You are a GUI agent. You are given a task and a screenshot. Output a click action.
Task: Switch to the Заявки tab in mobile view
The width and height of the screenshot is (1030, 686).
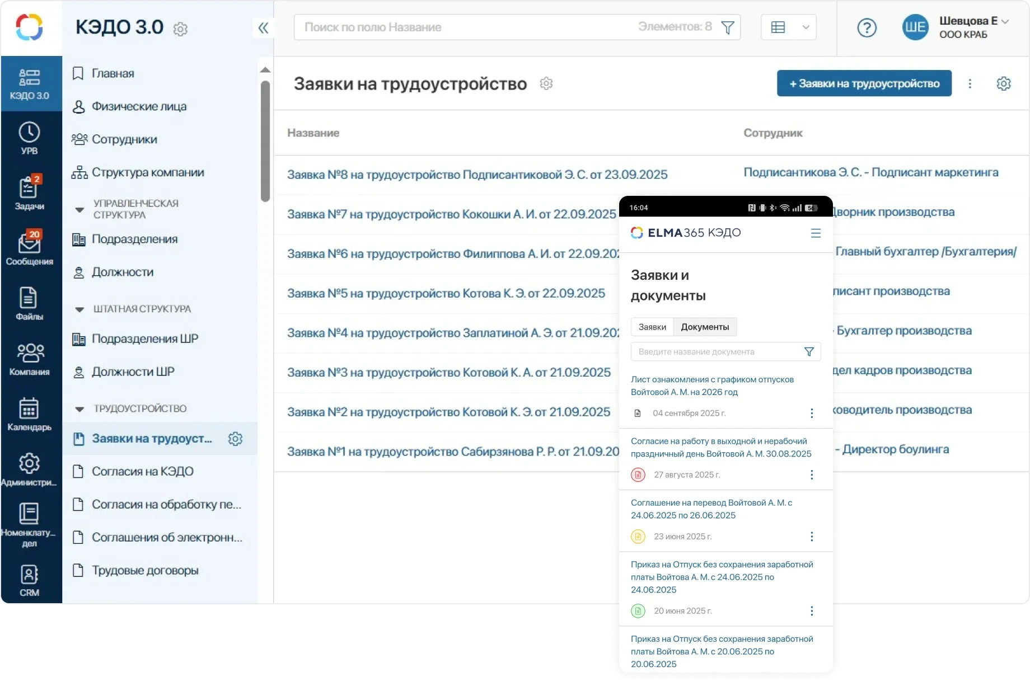652,327
